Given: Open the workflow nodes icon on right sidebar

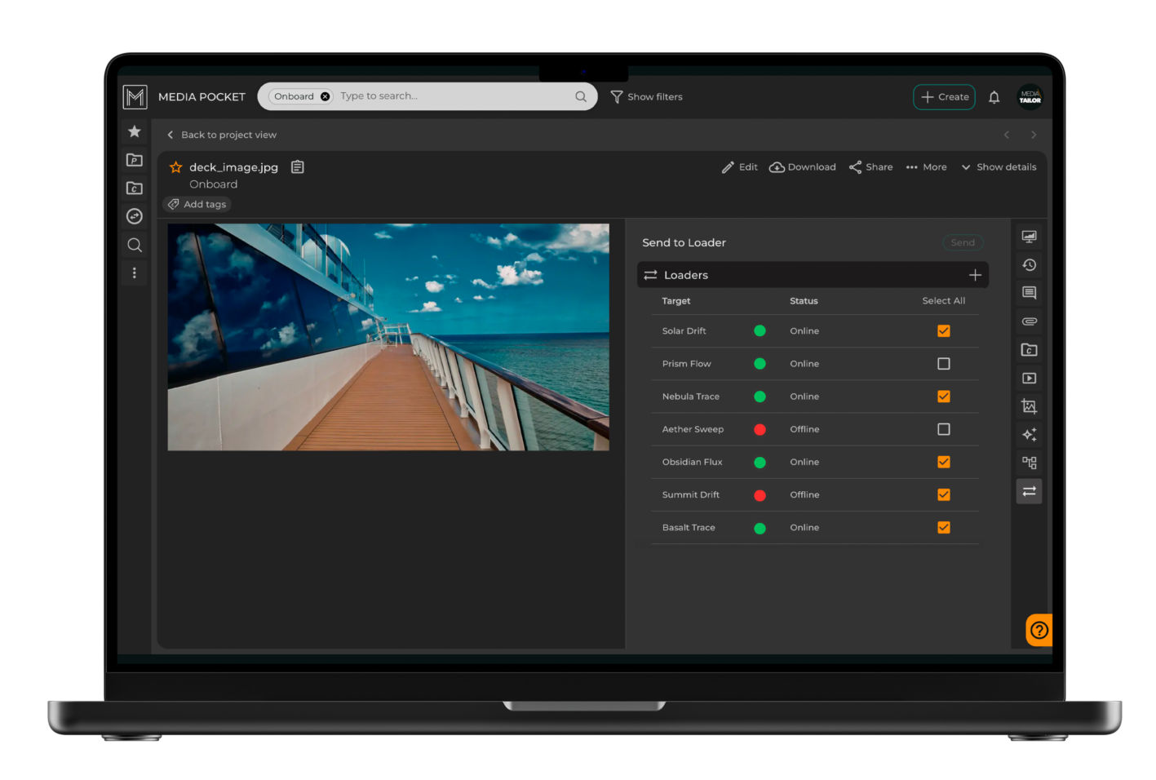Looking at the screenshot, I should tap(1029, 462).
